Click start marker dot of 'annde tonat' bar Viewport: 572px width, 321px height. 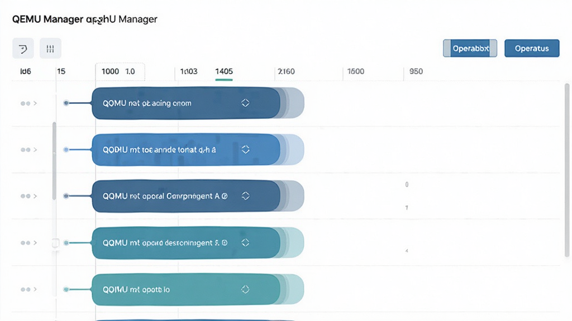point(66,149)
